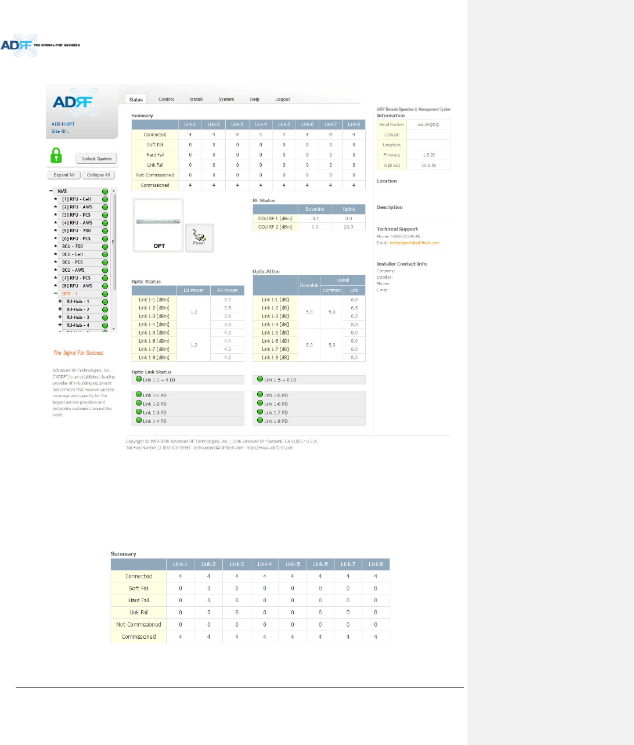Expand the RU-Hub - 1 node
The width and height of the screenshot is (634, 745).
pos(60,301)
